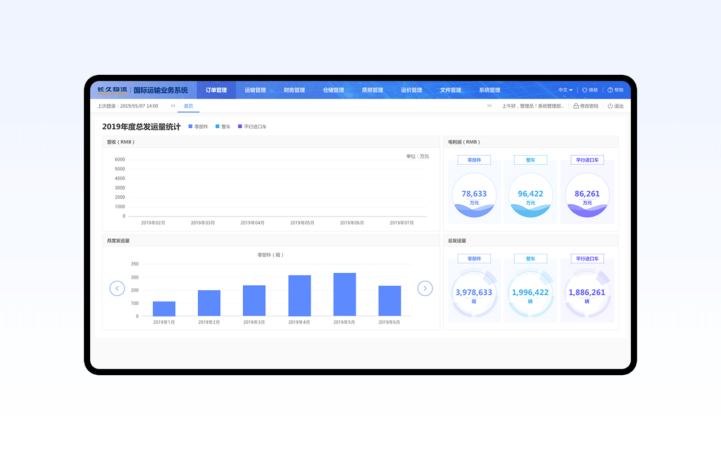
Task: Open the 运输管理 menu
Action: (x=255, y=90)
